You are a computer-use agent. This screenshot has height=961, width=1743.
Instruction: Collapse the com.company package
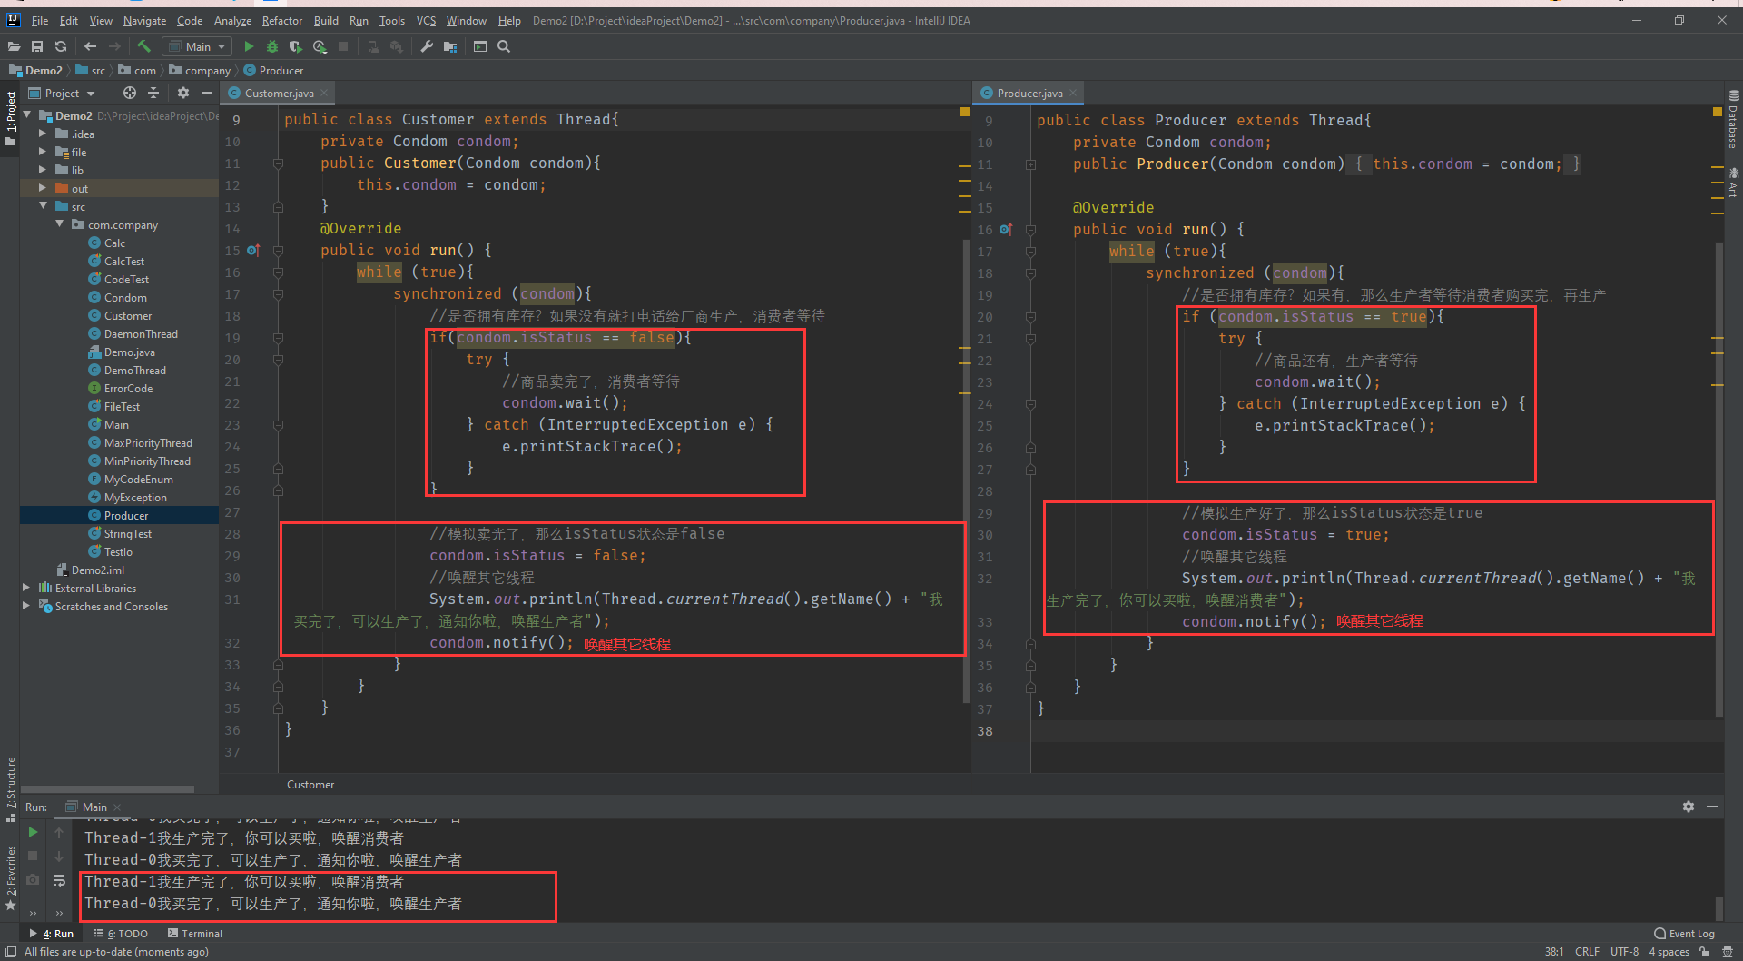click(x=59, y=224)
